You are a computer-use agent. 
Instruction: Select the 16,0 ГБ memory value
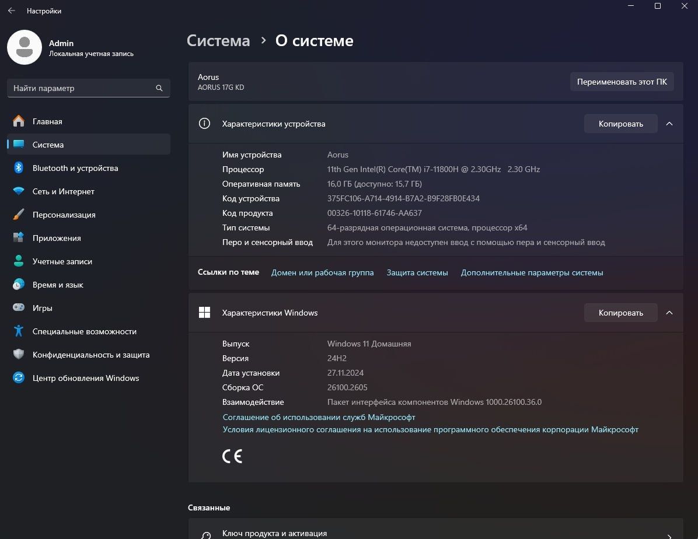coord(374,184)
